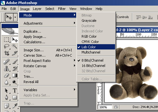Choose Apply Image... command

48,37
